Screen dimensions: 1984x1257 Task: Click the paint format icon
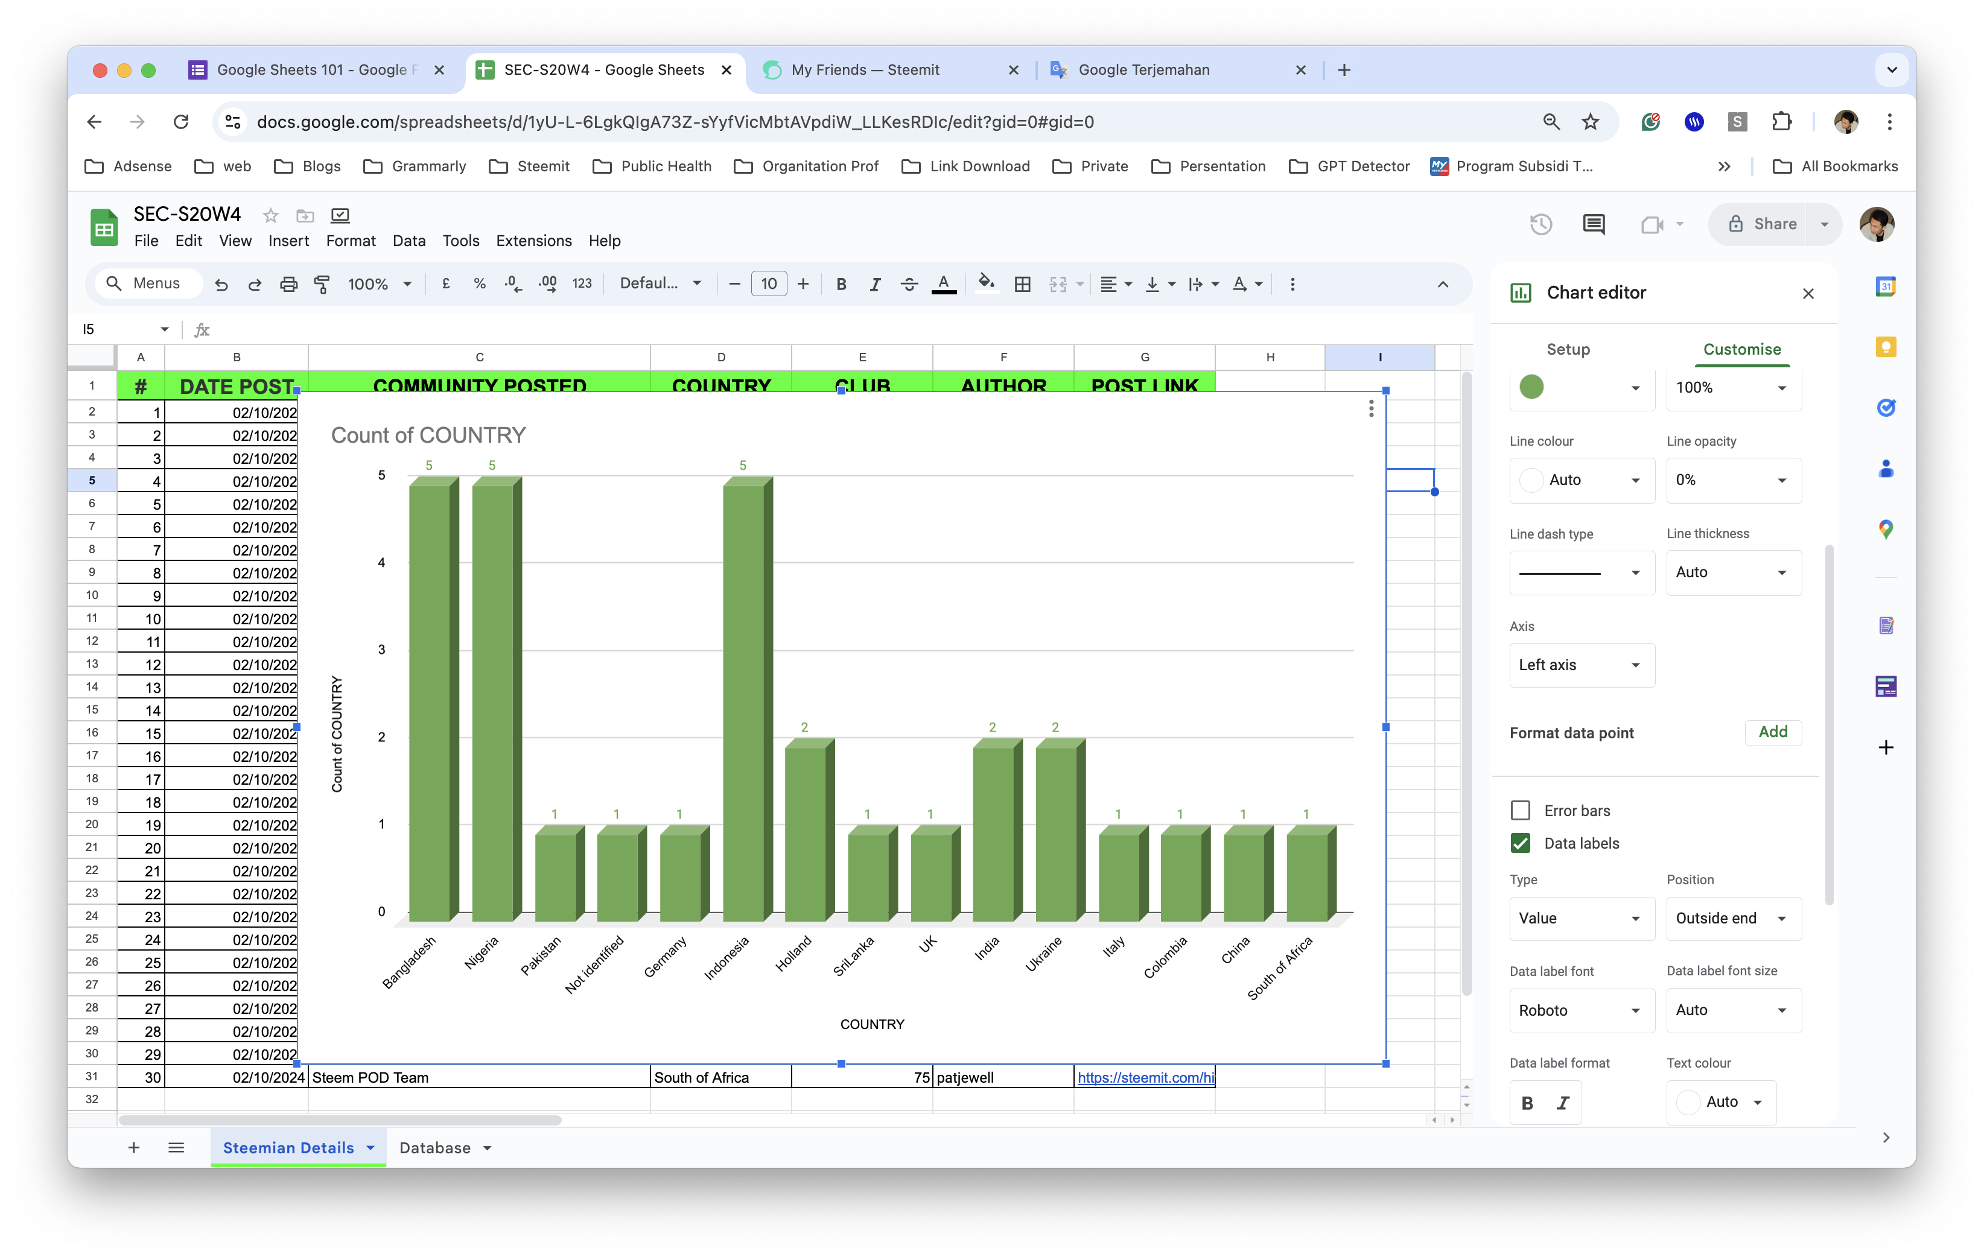point(322,284)
